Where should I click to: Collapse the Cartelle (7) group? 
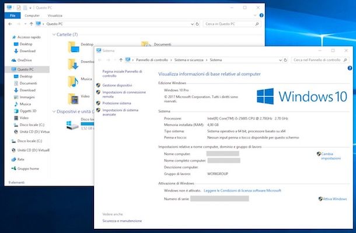(x=54, y=34)
